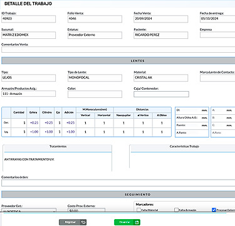Image resolution: width=235 pixels, height=226 pixels.
Task: Click the Nasopupilar column header
Action: [123, 116]
